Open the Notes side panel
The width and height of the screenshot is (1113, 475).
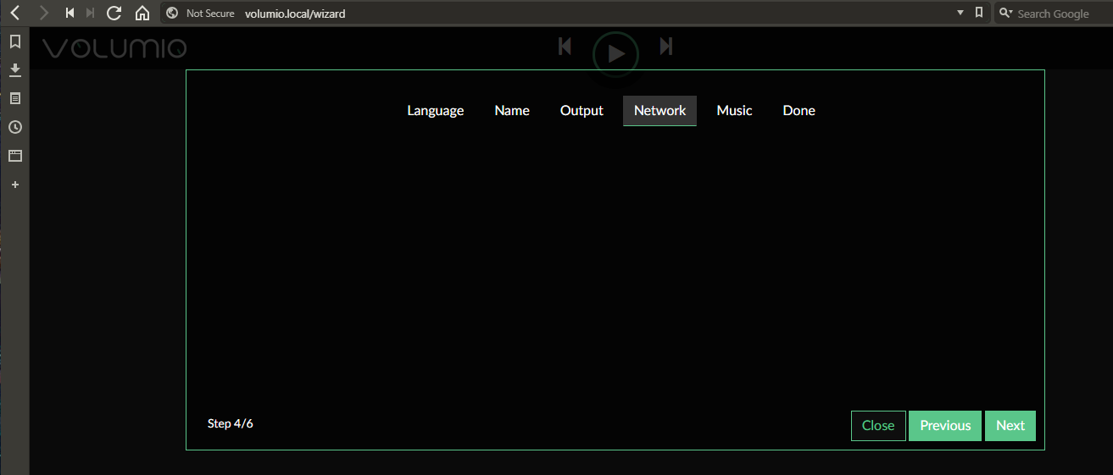[14, 98]
